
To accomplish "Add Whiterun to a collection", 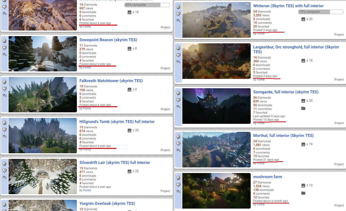I will point(178,21).
